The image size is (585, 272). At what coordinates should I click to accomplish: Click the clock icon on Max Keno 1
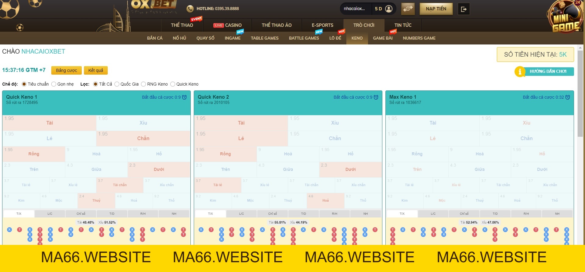click(568, 97)
